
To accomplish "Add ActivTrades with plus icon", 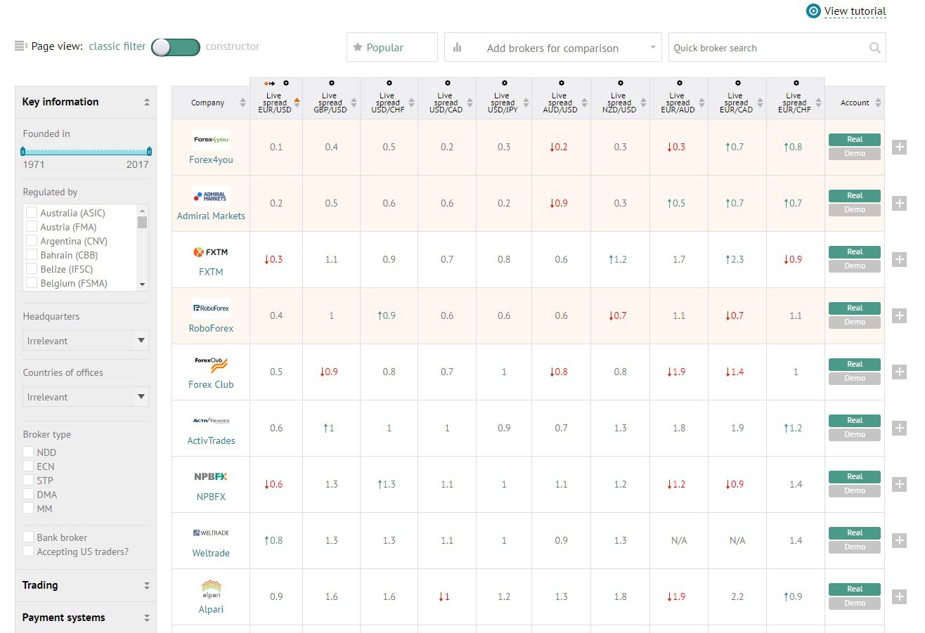I will (899, 428).
